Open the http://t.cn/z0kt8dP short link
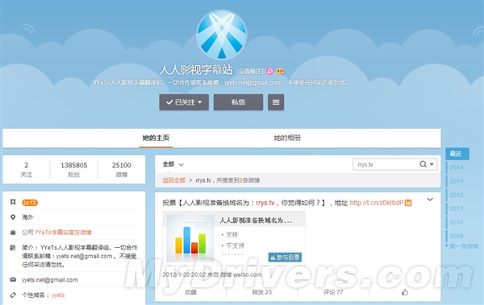The height and width of the screenshot is (305, 484). [376, 203]
